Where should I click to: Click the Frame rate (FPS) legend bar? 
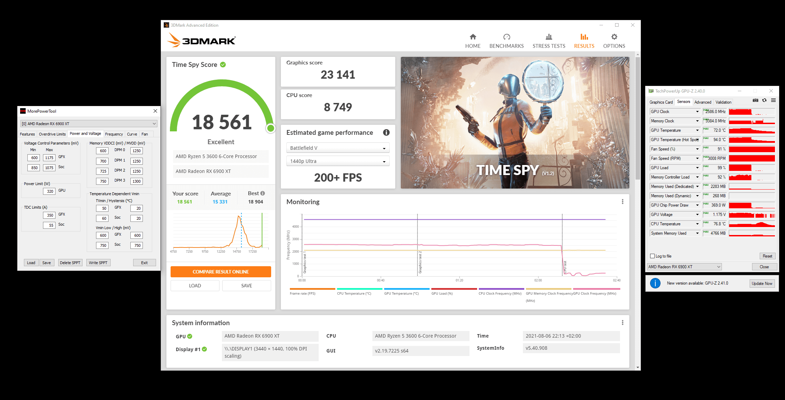click(x=312, y=289)
